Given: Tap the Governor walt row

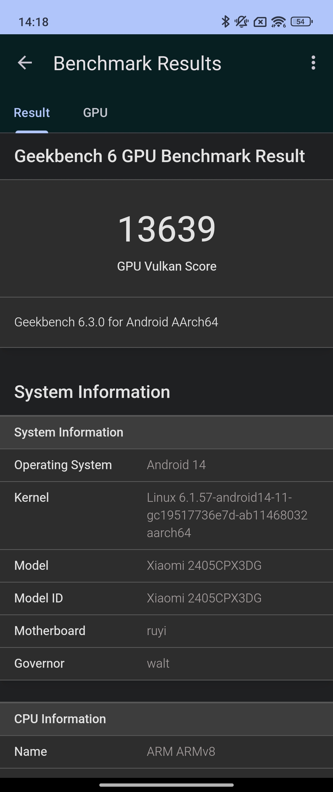Looking at the screenshot, I should (x=166, y=663).
